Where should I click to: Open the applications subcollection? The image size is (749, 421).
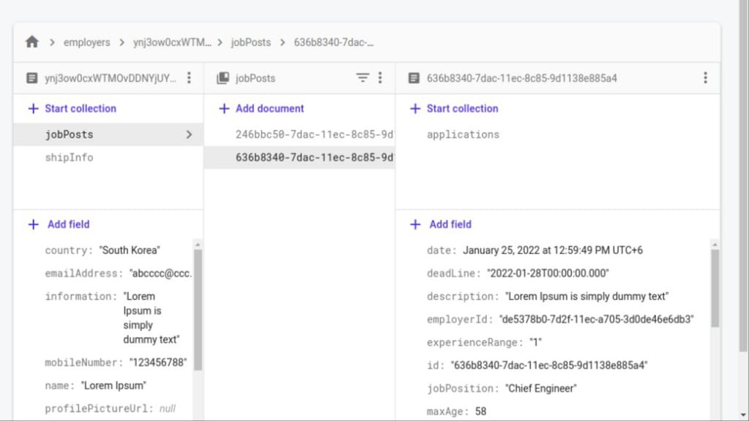(463, 134)
